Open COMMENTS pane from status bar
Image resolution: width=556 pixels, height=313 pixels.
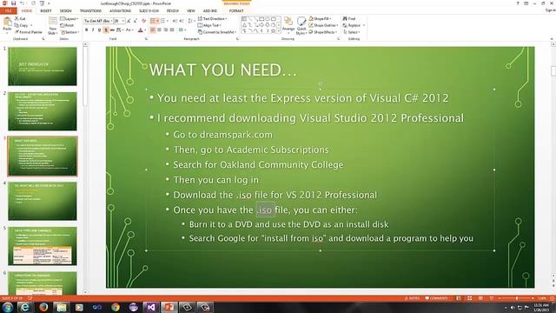coord(436,298)
